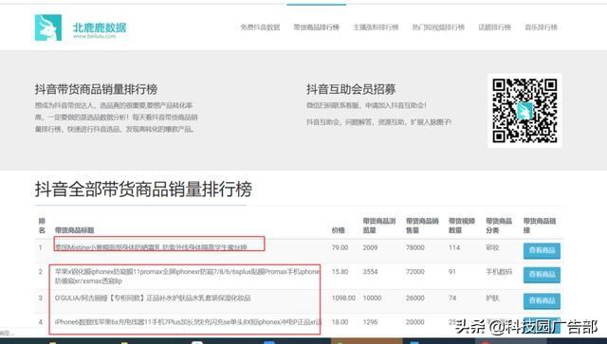Click the views value 1296

370,322
